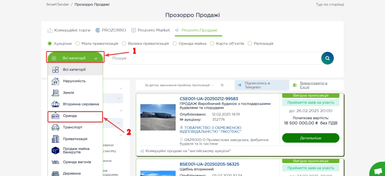Open the production building listing thumbnail
This screenshot has height=176, width=385.
tap(158, 117)
